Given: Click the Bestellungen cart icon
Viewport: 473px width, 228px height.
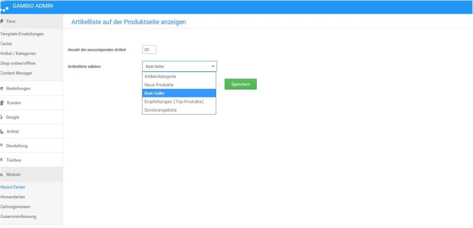Looking at the screenshot, I should pos(2,89).
